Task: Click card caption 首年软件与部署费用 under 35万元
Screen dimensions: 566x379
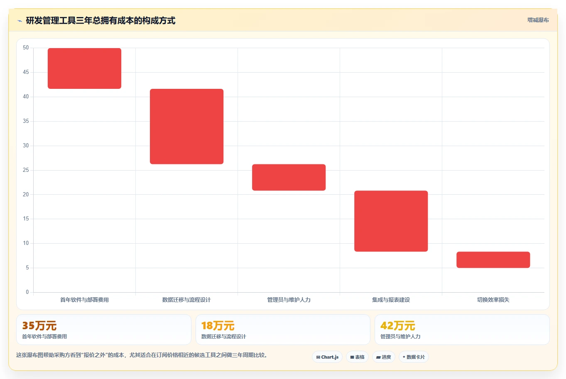Action: pyautogui.click(x=44, y=337)
